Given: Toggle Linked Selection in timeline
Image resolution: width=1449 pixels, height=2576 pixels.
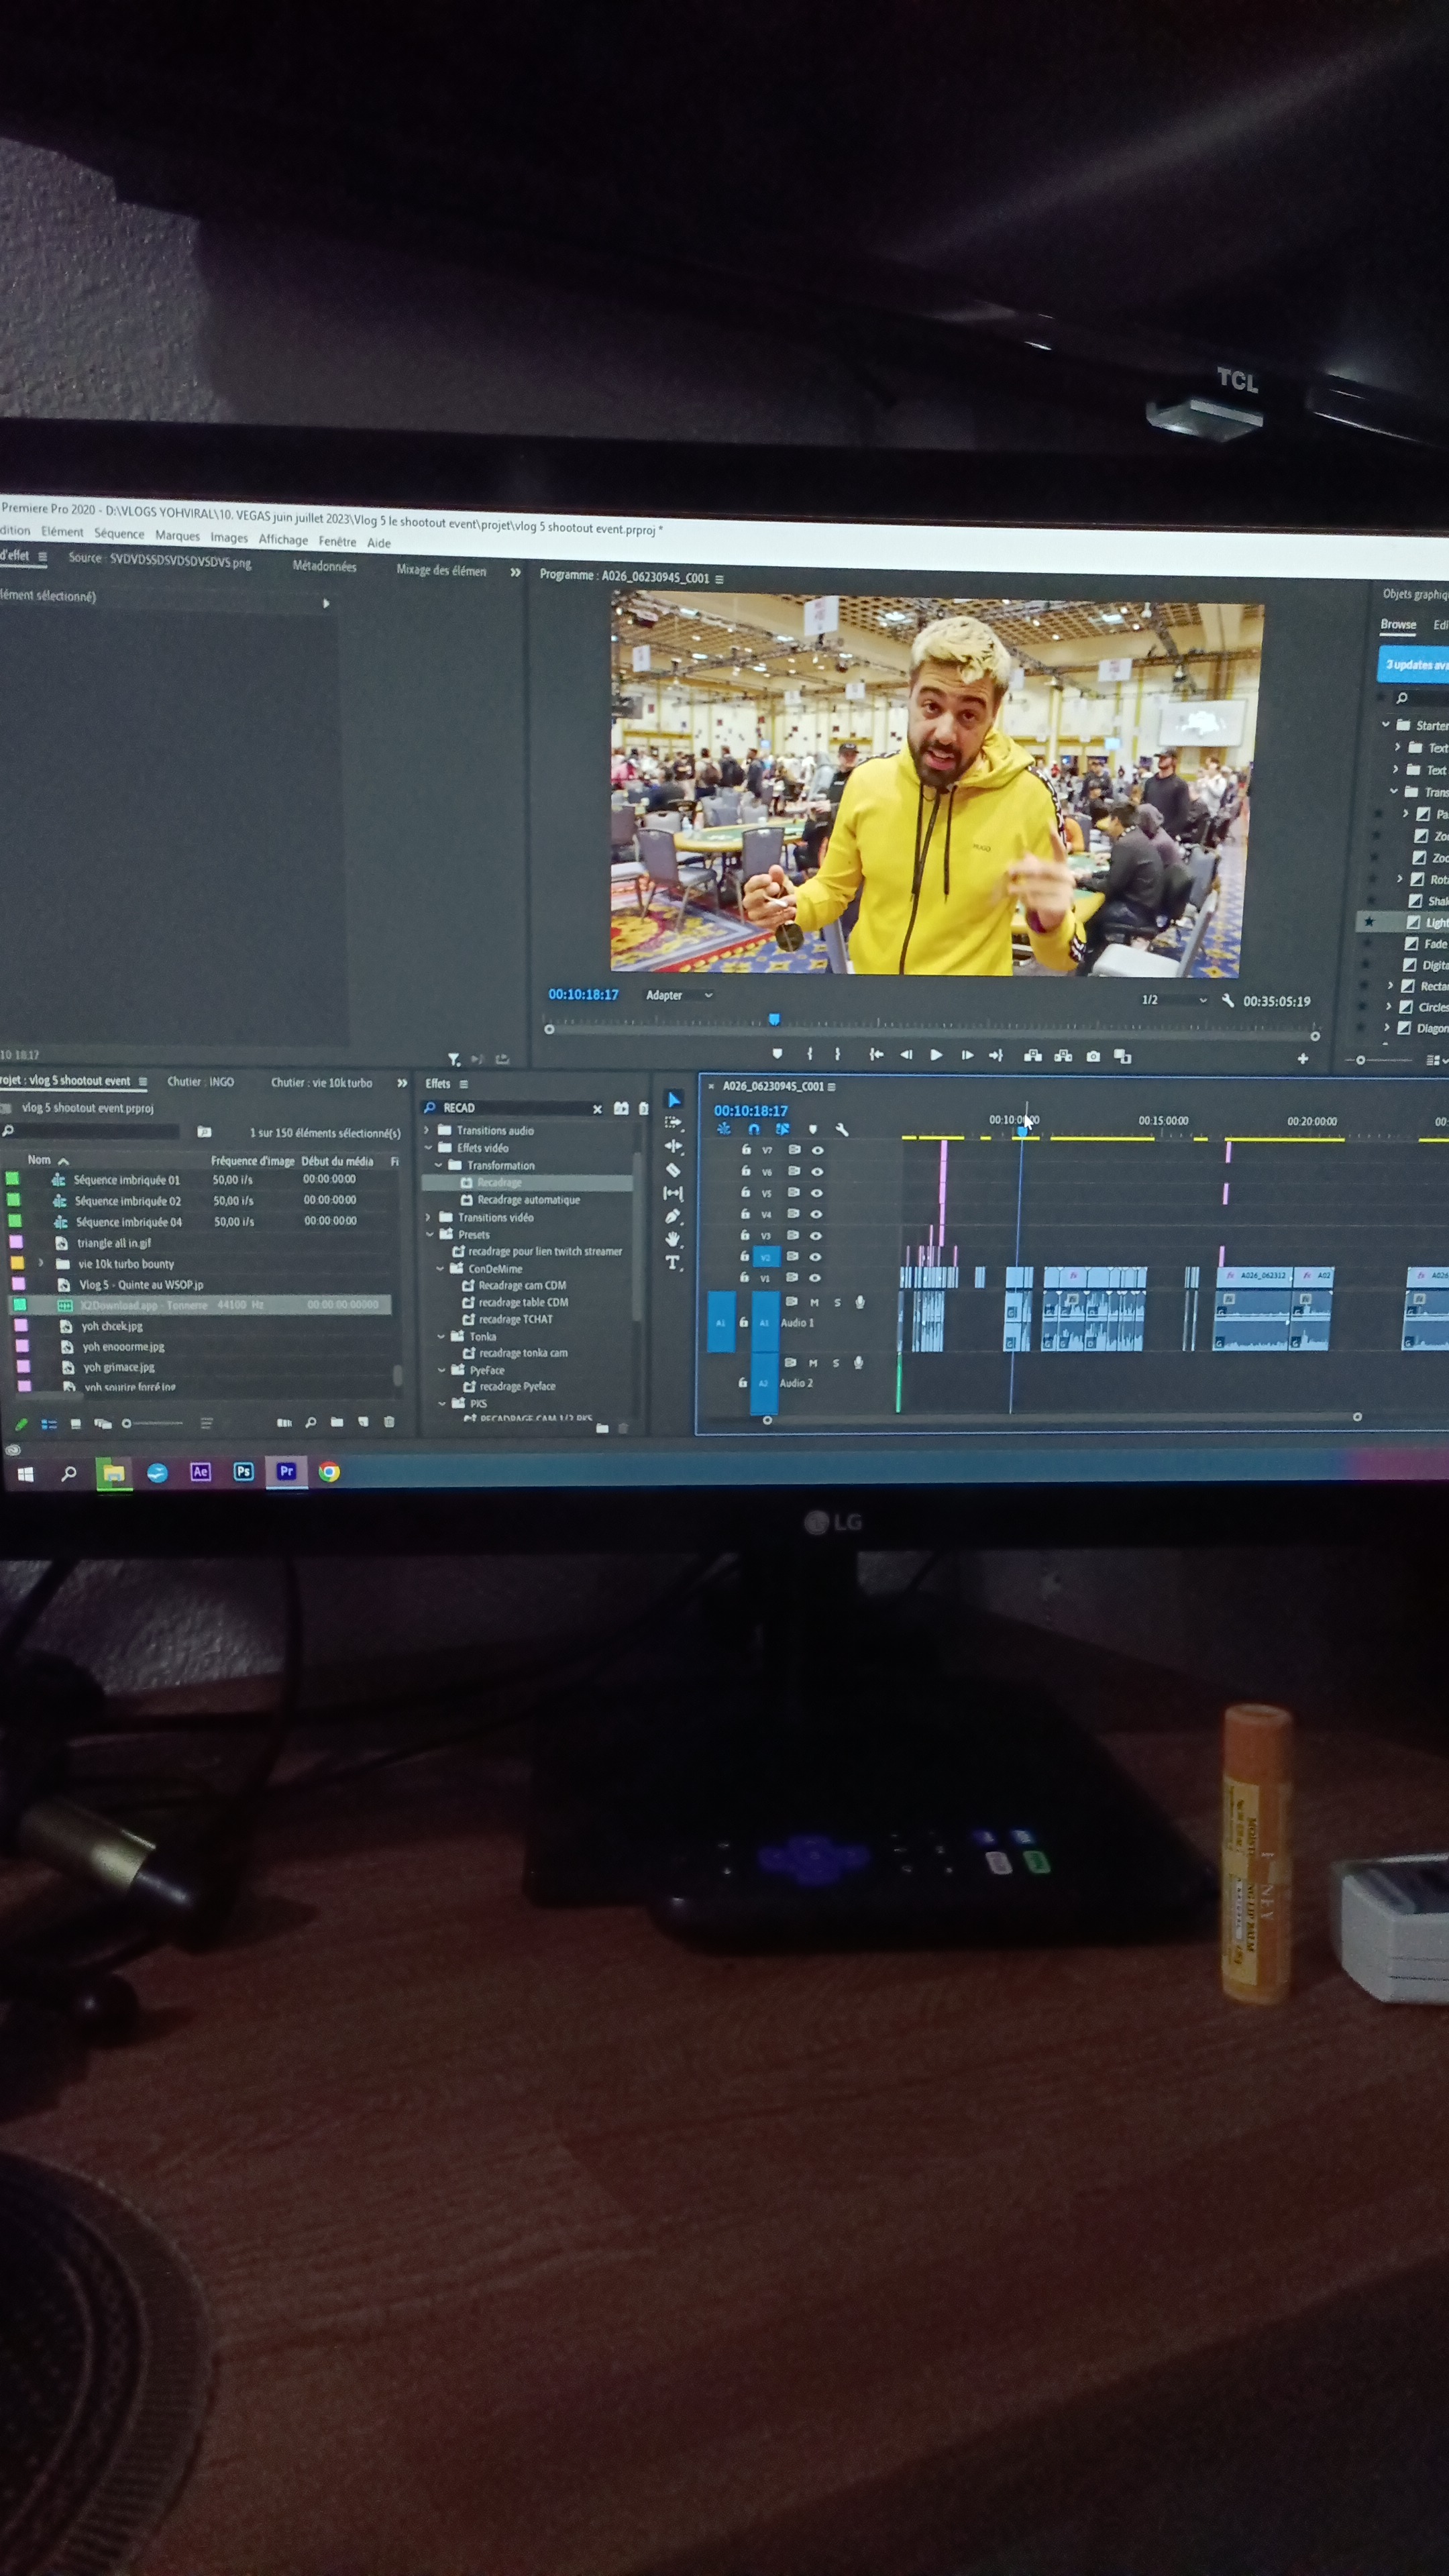Looking at the screenshot, I should [x=783, y=1129].
